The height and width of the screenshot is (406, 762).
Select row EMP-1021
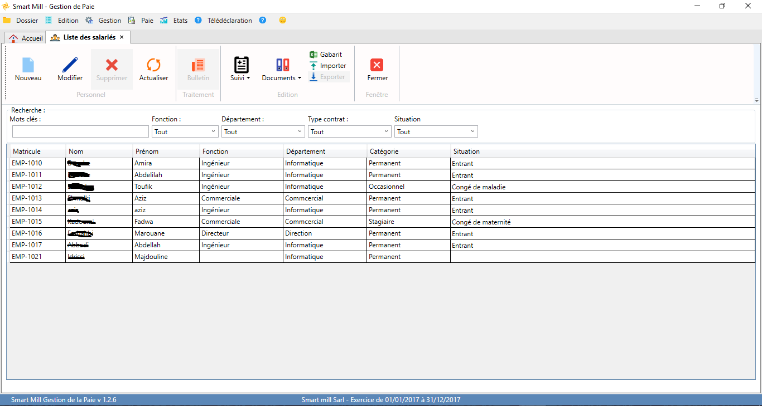pos(382,257)
